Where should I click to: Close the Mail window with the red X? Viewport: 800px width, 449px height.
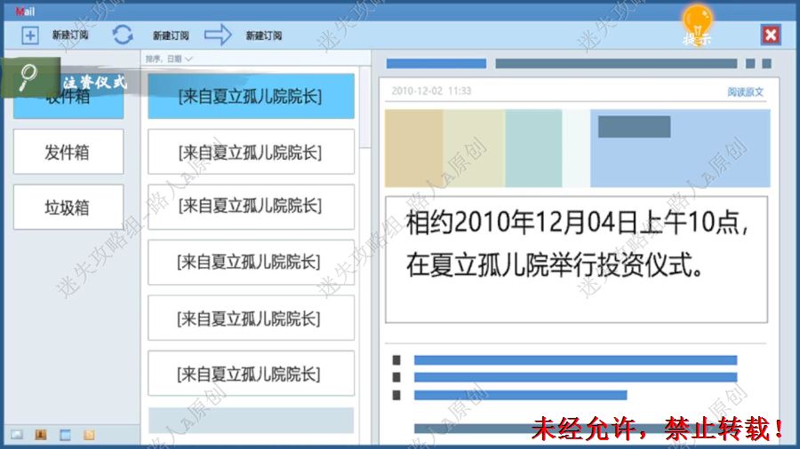[x=771, y=35]
